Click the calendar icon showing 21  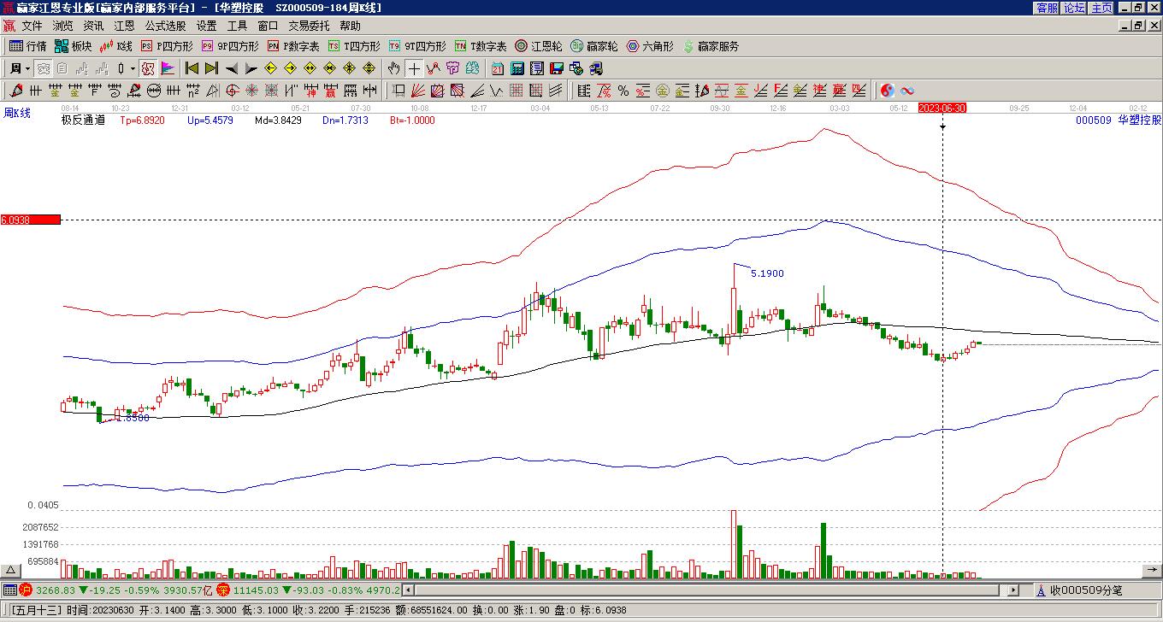[497, 68]
